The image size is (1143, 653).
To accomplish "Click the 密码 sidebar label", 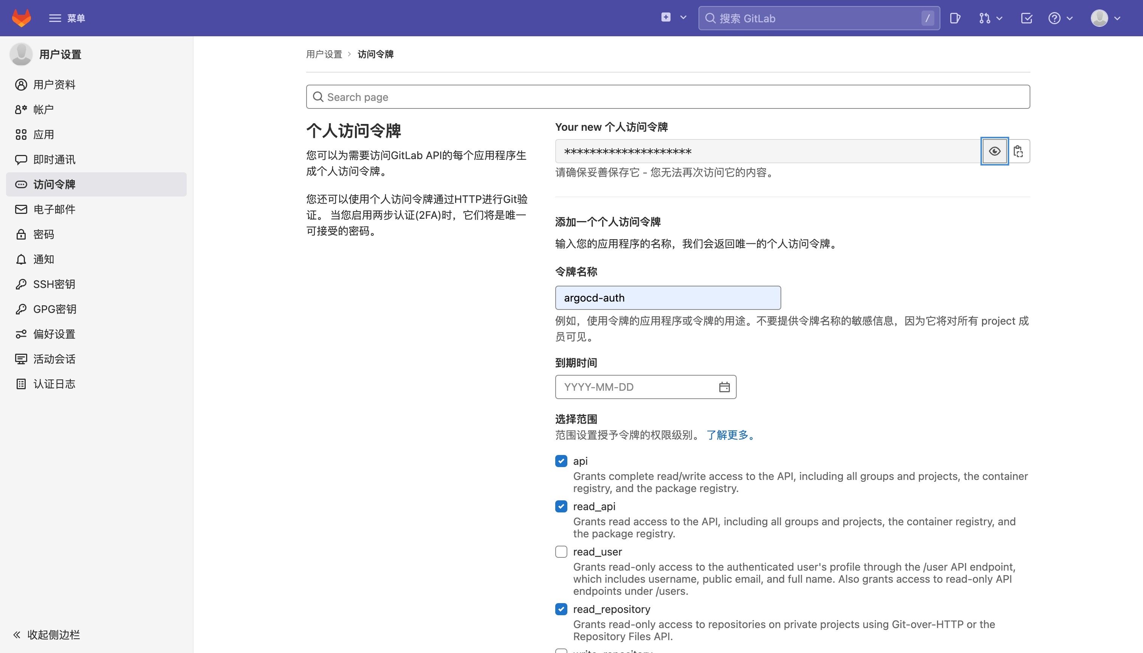I will tap(43, 234).
